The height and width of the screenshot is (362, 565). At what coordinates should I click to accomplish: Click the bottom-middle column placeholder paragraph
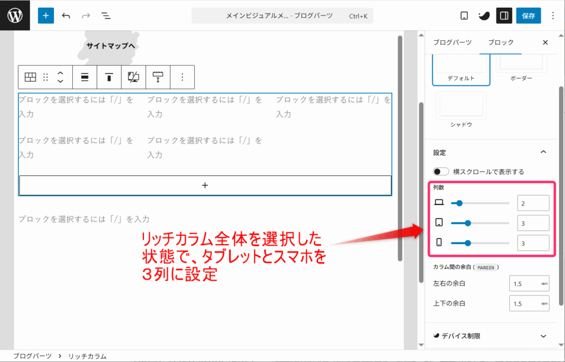205,148
